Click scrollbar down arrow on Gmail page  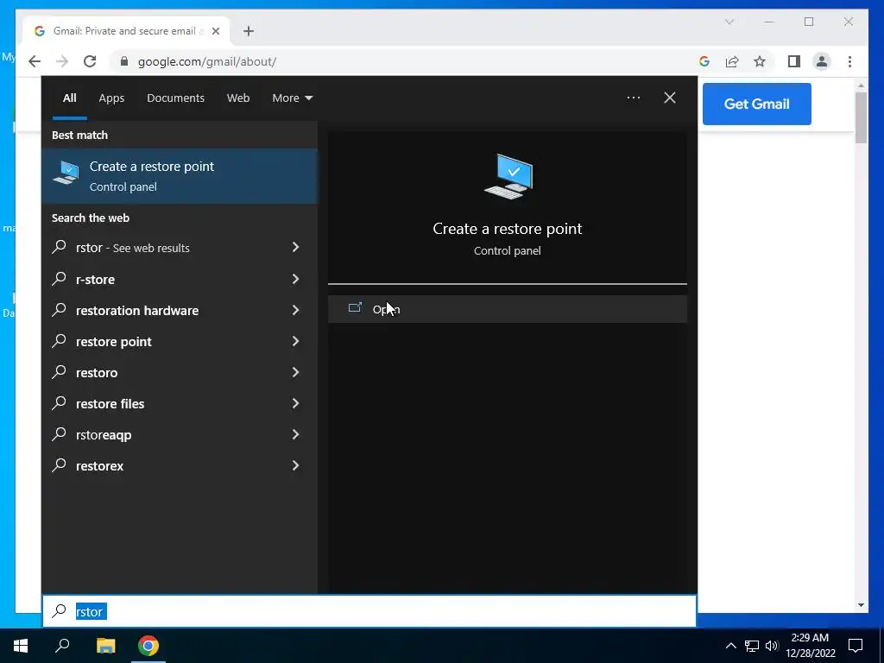(861, 605)
